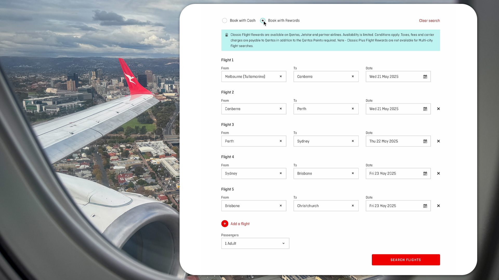Remove Flight 2 from the itinerary
Image resolution: width=499 pixels, height=280 pixels.
point(438,109)
